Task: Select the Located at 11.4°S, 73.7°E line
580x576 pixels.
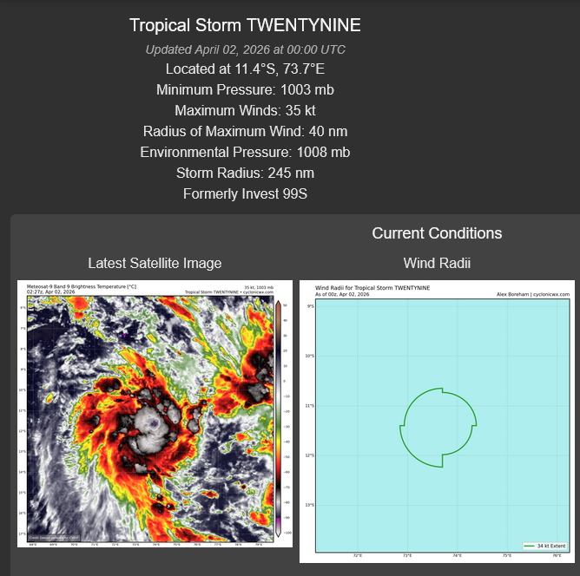Action: click(x=245, y=69)
